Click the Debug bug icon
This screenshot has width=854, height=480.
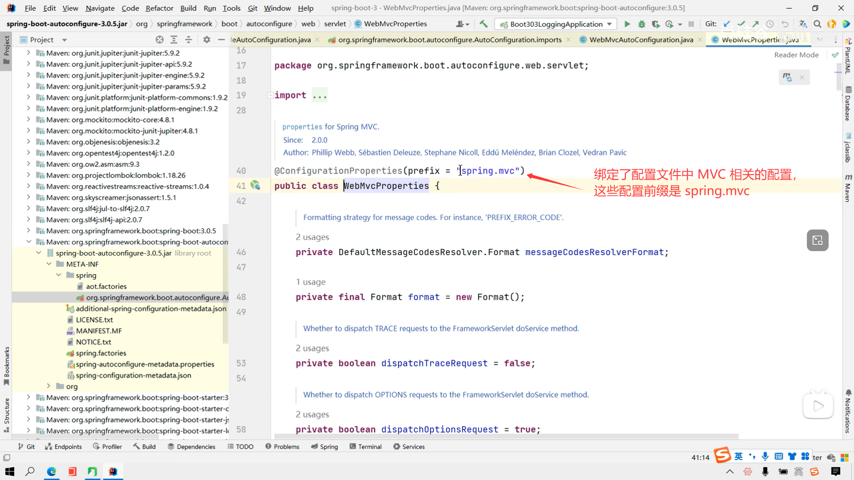(x=641, y=24)
